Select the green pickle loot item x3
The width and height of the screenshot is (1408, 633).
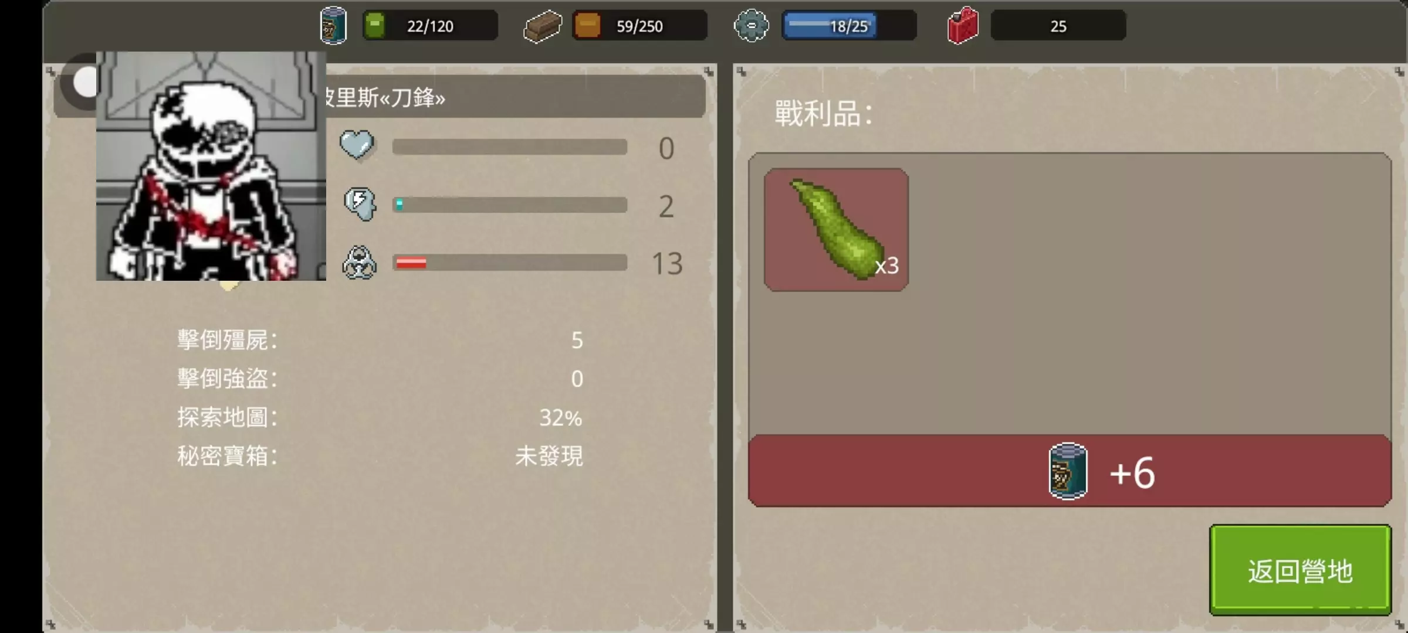(836, 230)
